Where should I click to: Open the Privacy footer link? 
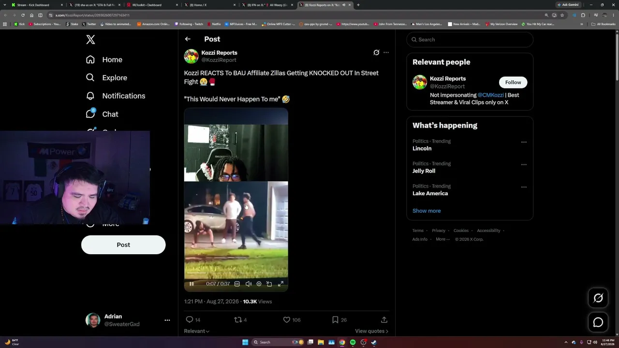[439, 231]
